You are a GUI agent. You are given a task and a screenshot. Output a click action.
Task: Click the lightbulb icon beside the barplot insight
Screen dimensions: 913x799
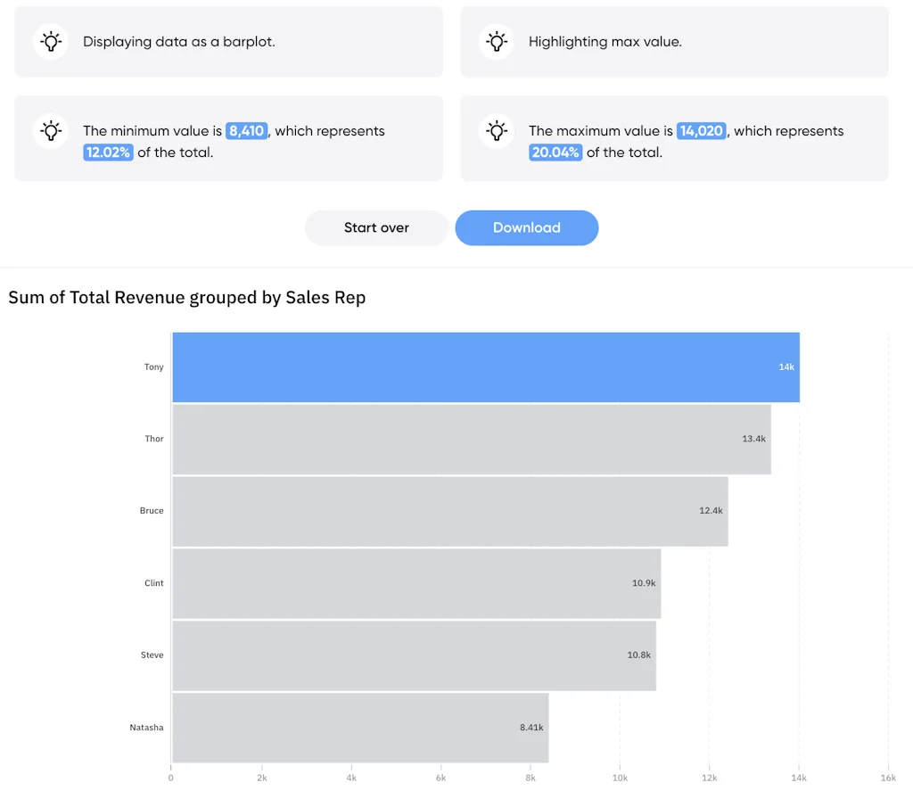(51, 42)
